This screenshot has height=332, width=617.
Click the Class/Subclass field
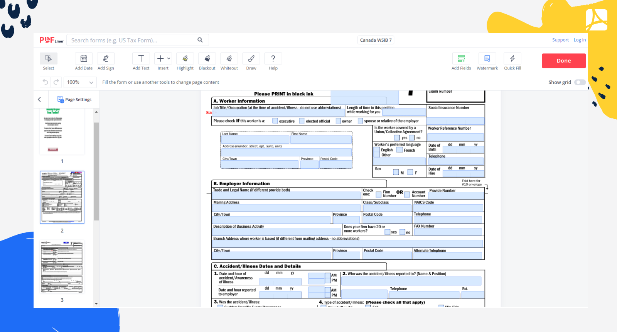pyautogui.click(x=387, y=208)
